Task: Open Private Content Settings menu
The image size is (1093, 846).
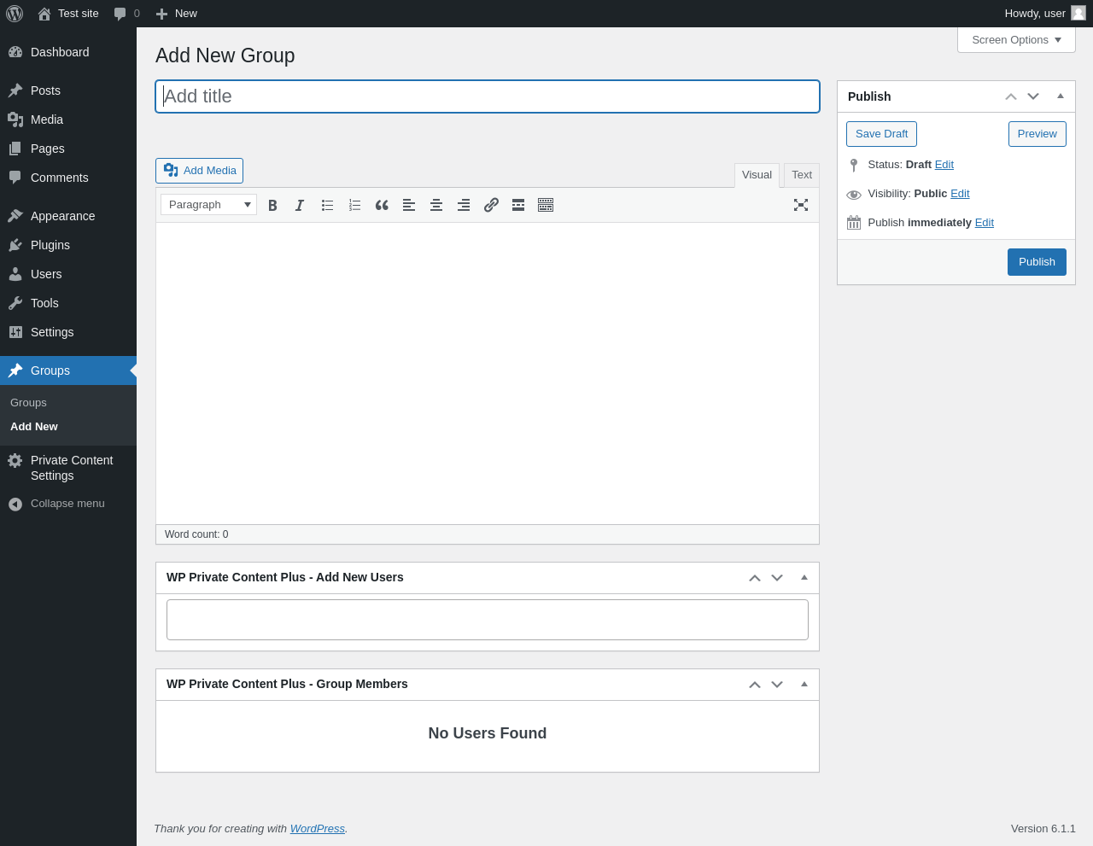Action: pyautogui.click(x=72, y=468)
